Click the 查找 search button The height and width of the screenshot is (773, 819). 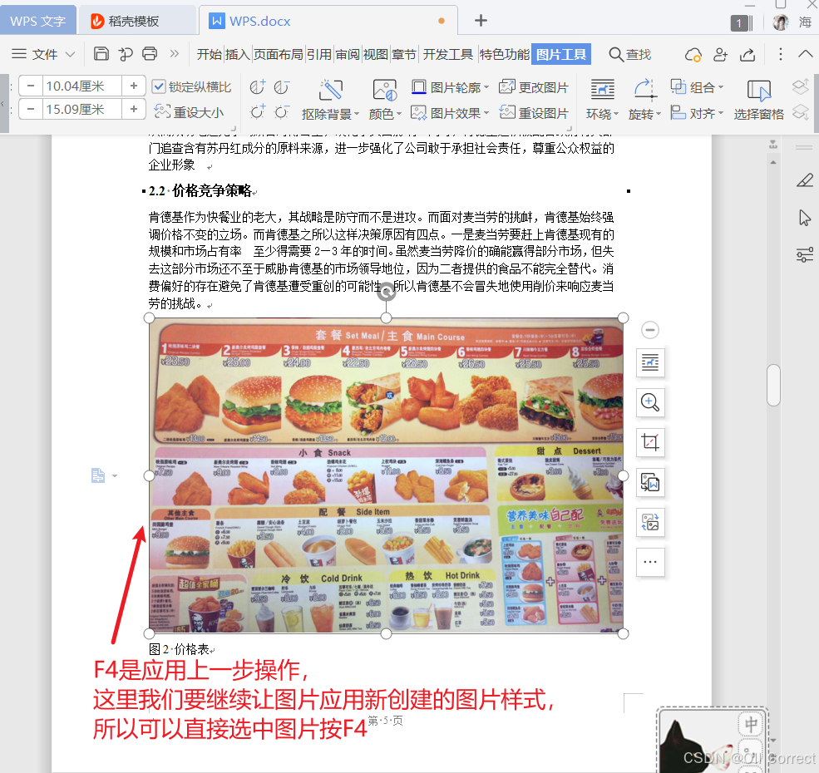[630, 54]
